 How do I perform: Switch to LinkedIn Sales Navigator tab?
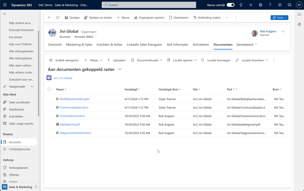tap(144, 44)
